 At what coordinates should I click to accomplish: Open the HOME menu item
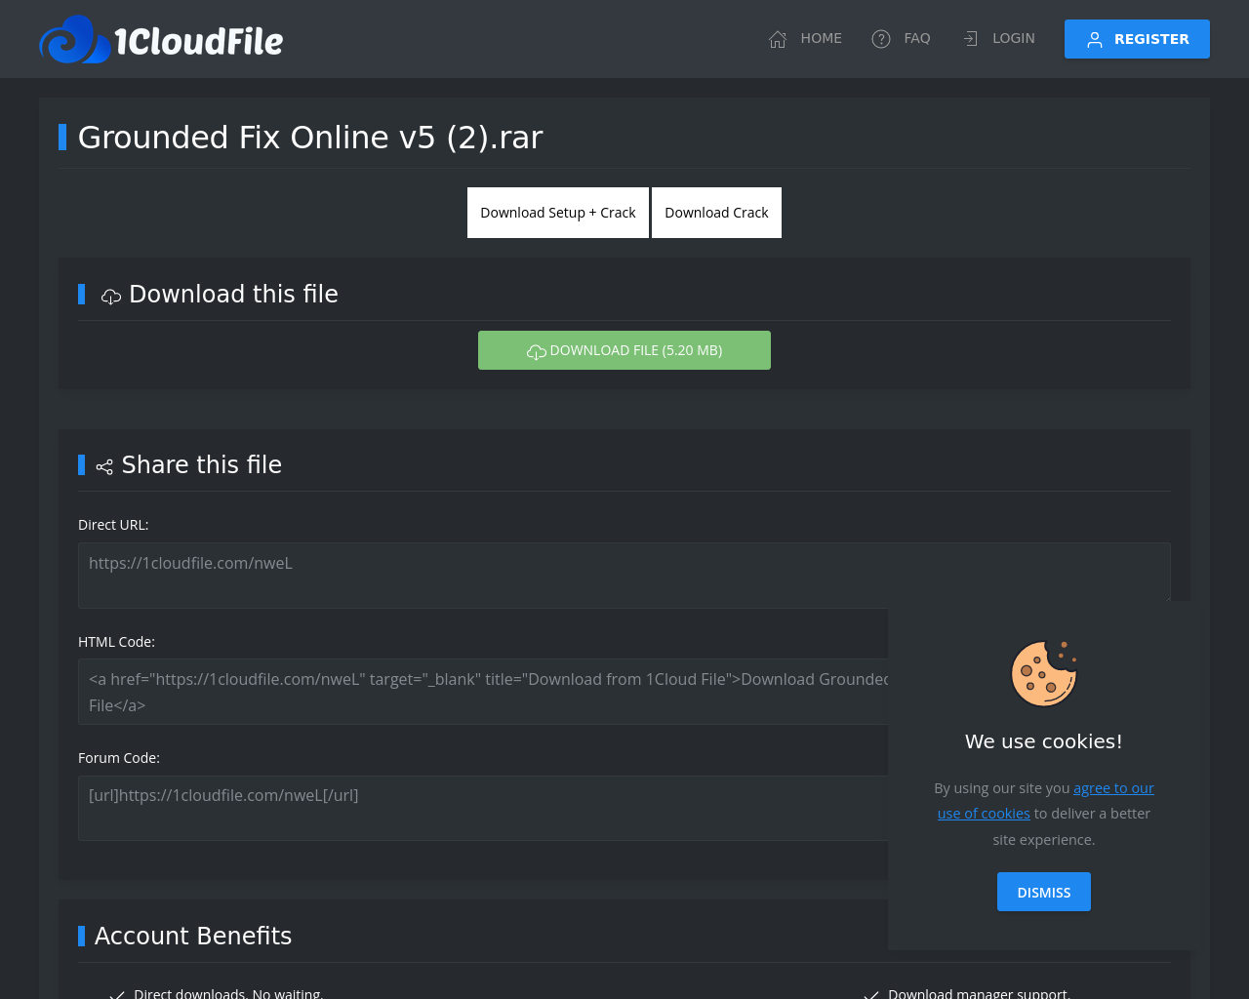pos(821,38)
